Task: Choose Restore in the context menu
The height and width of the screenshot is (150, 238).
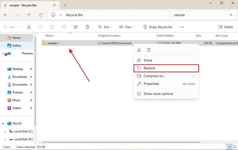Action: pyautogui.click(x=166, y=68)
